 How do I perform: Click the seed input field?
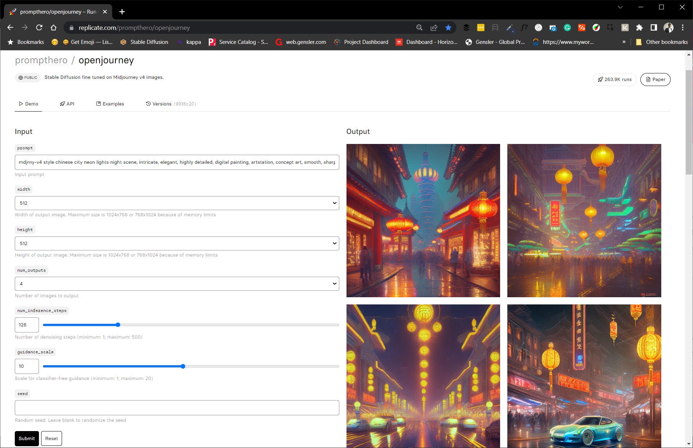click(176, 408)
